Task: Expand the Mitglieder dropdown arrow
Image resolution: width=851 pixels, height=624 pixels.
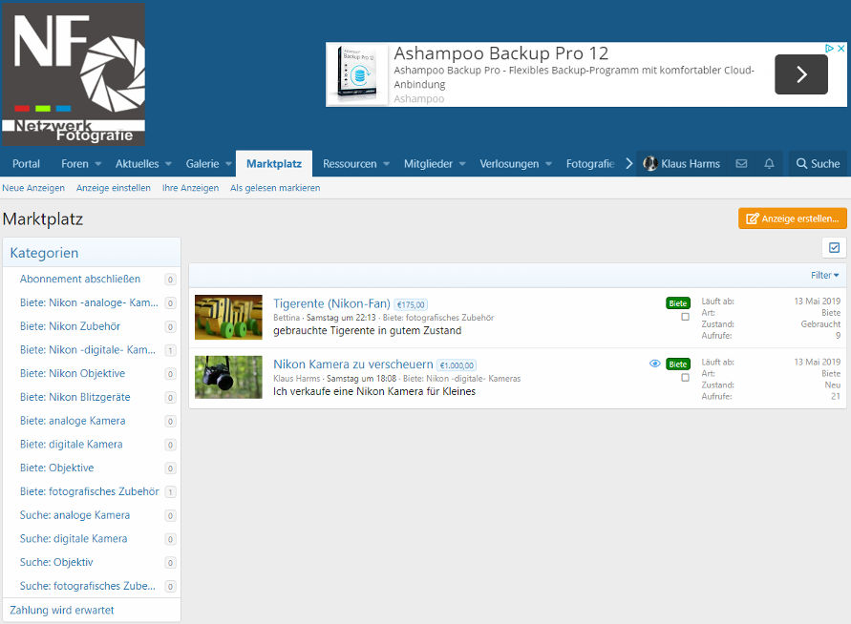Action: (x=462, y=164)
